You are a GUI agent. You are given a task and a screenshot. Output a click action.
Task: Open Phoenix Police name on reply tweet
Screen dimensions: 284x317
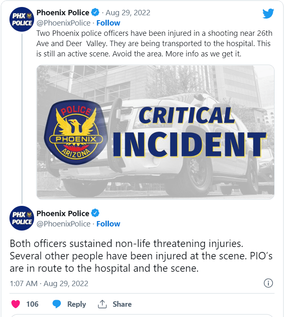click(x=62, y=213)
